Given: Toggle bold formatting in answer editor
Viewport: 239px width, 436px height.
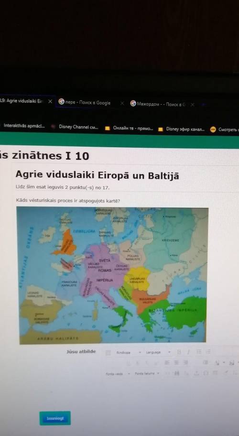Looking at the screenshot, I should point(179,352).
